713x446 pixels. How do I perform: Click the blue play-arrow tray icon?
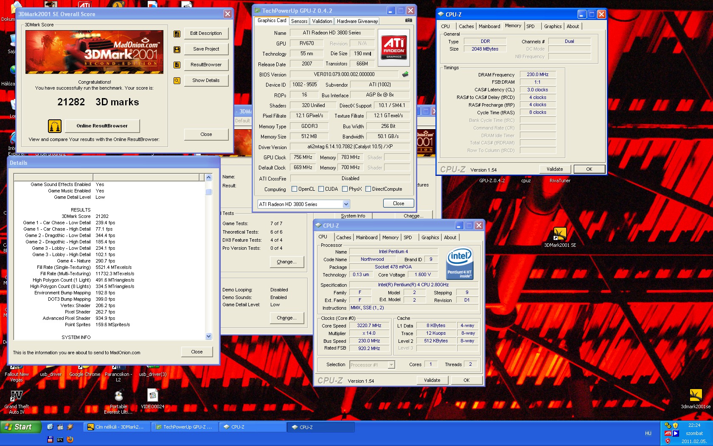click(x=676, y=433)
